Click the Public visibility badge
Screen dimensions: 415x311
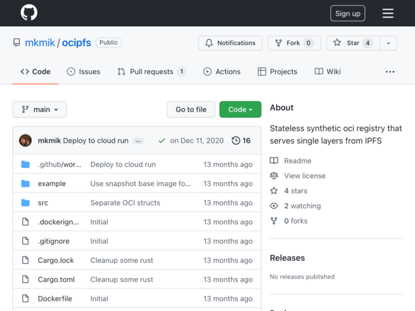tap(108, 43)
